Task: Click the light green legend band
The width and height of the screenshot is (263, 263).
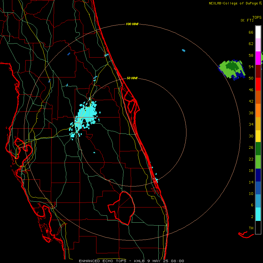Action: 258,162
